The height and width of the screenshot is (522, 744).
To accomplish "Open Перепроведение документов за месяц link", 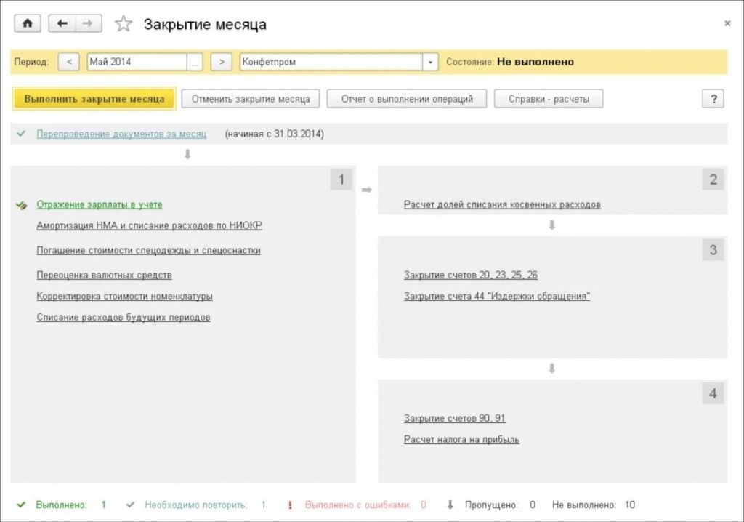I will click(x=121, y=134).
